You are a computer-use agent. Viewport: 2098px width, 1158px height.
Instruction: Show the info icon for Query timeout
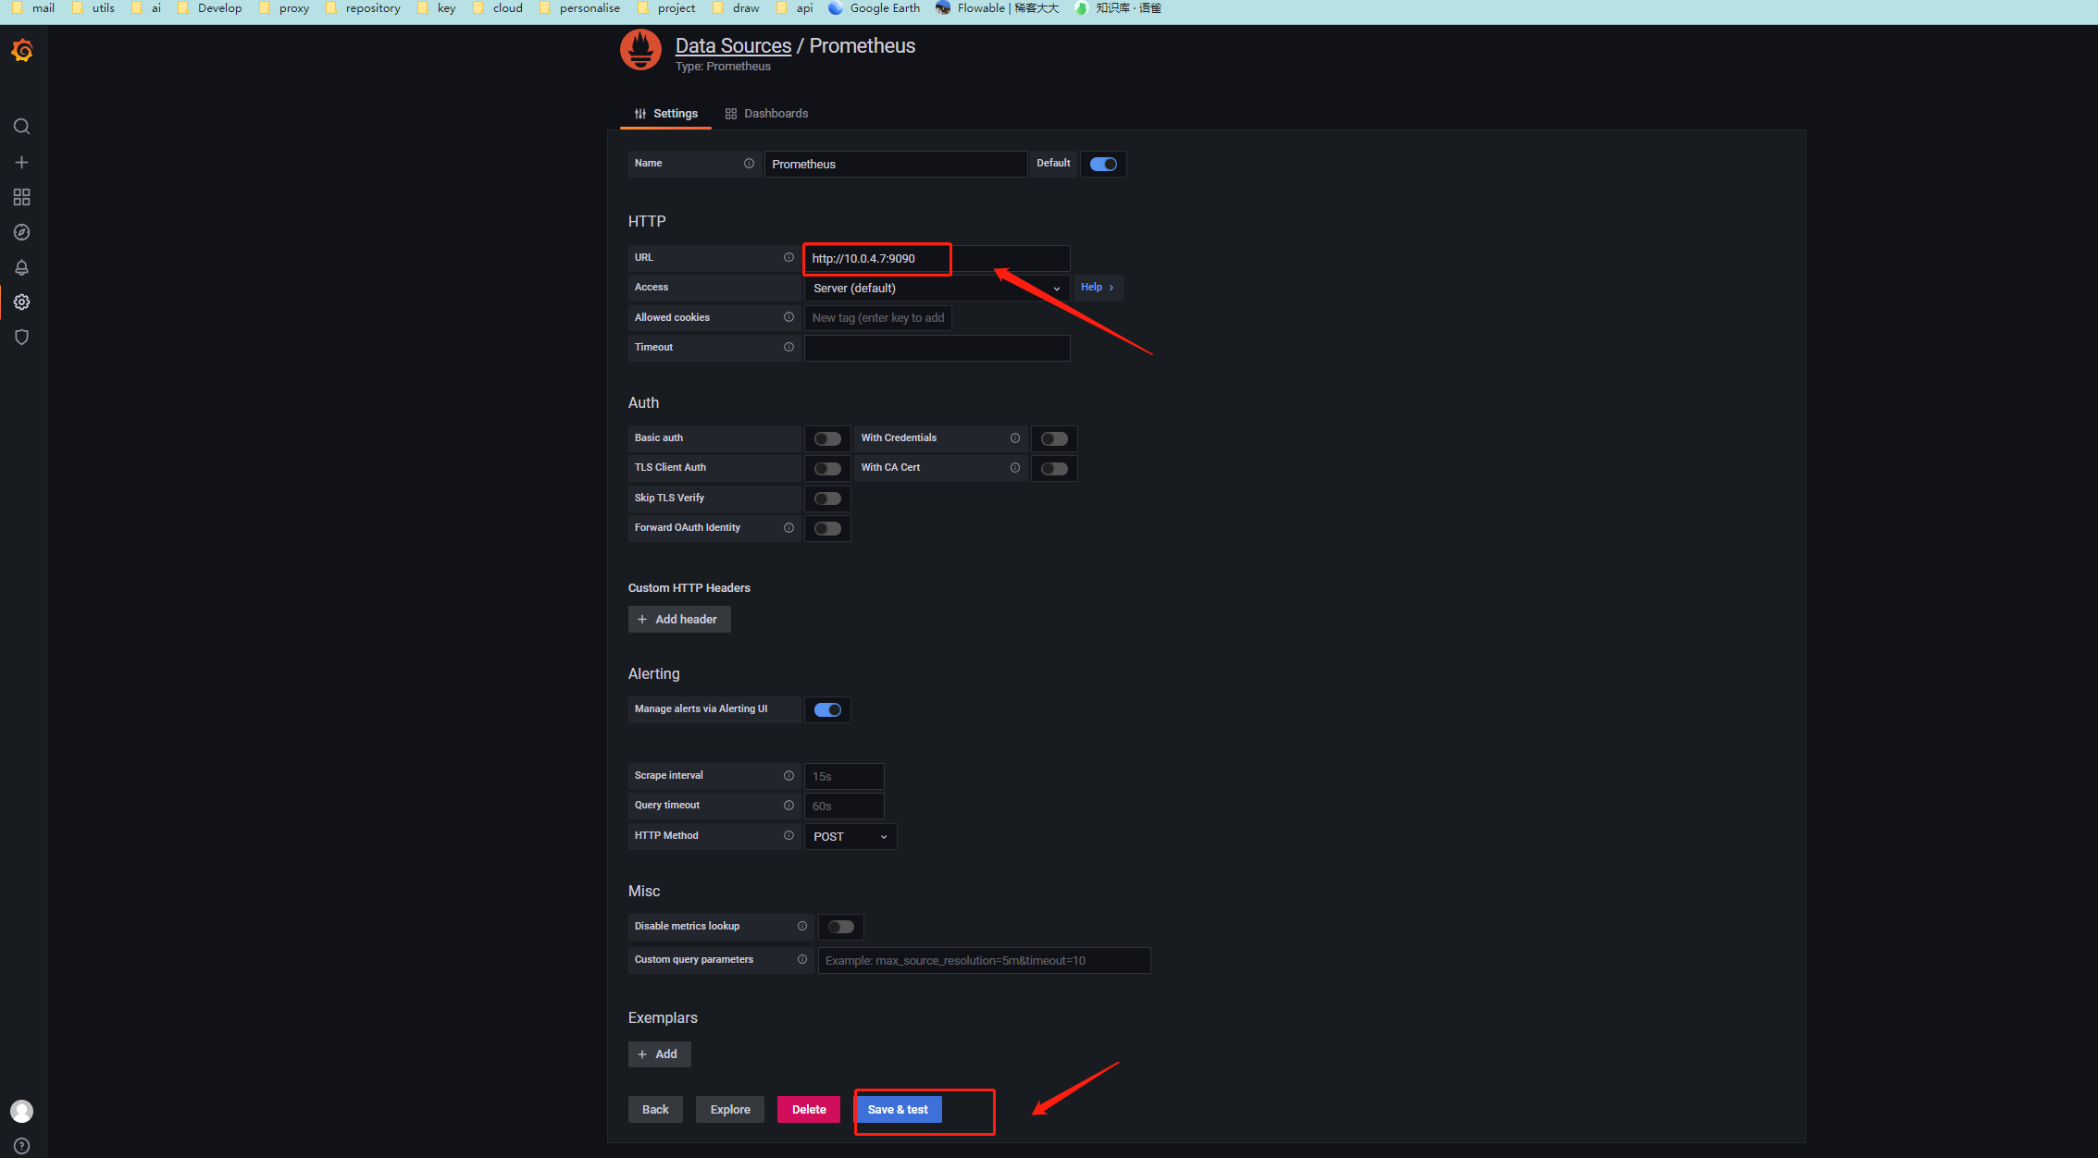788,806
